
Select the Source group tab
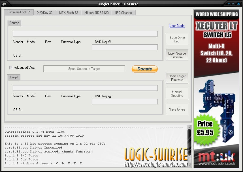[14, 23]
